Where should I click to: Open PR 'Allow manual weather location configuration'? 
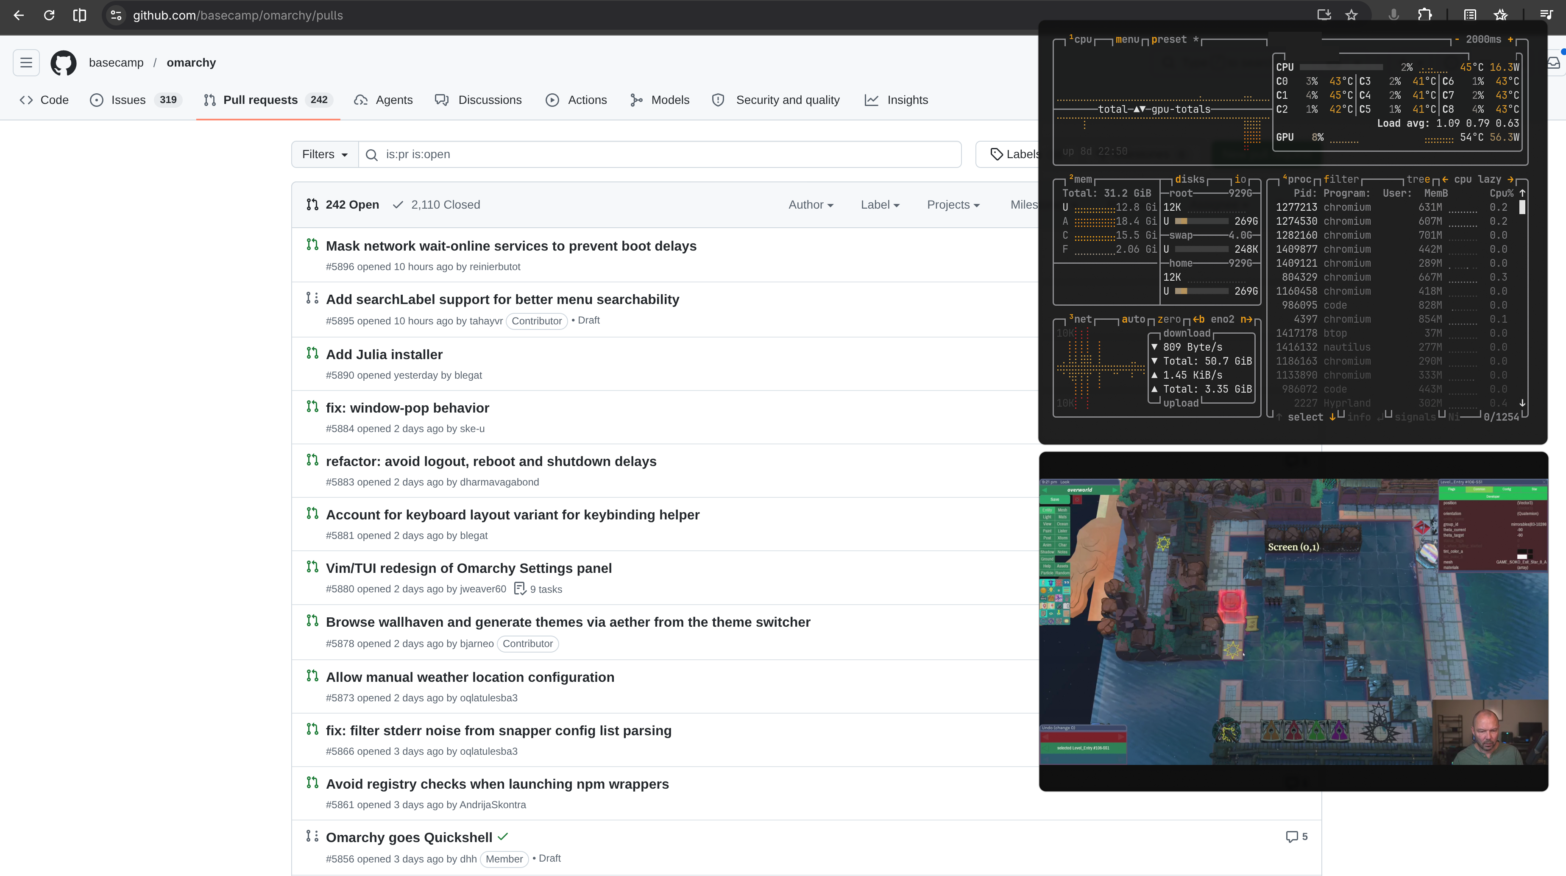[470, 677]
